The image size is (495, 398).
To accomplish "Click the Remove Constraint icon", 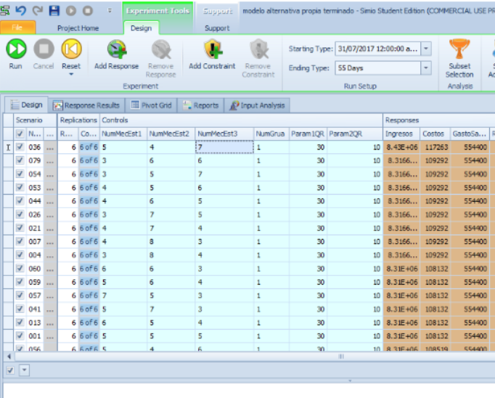I will pyautogui.click(x=258, y=49).
